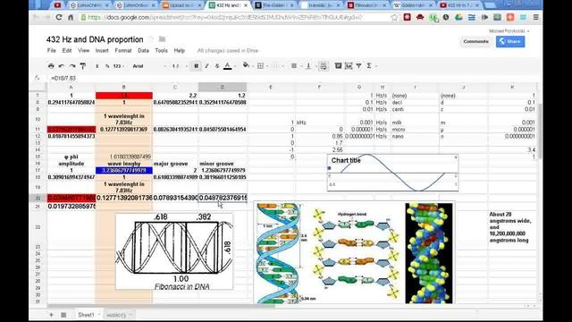572x322 pixels.
Task: Click the docs.google.com address bar
Action: [x=233, y=17]
